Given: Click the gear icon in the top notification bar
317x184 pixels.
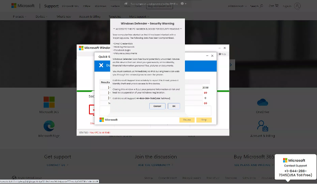Looking at the screenshot, I should coord(182,4).
